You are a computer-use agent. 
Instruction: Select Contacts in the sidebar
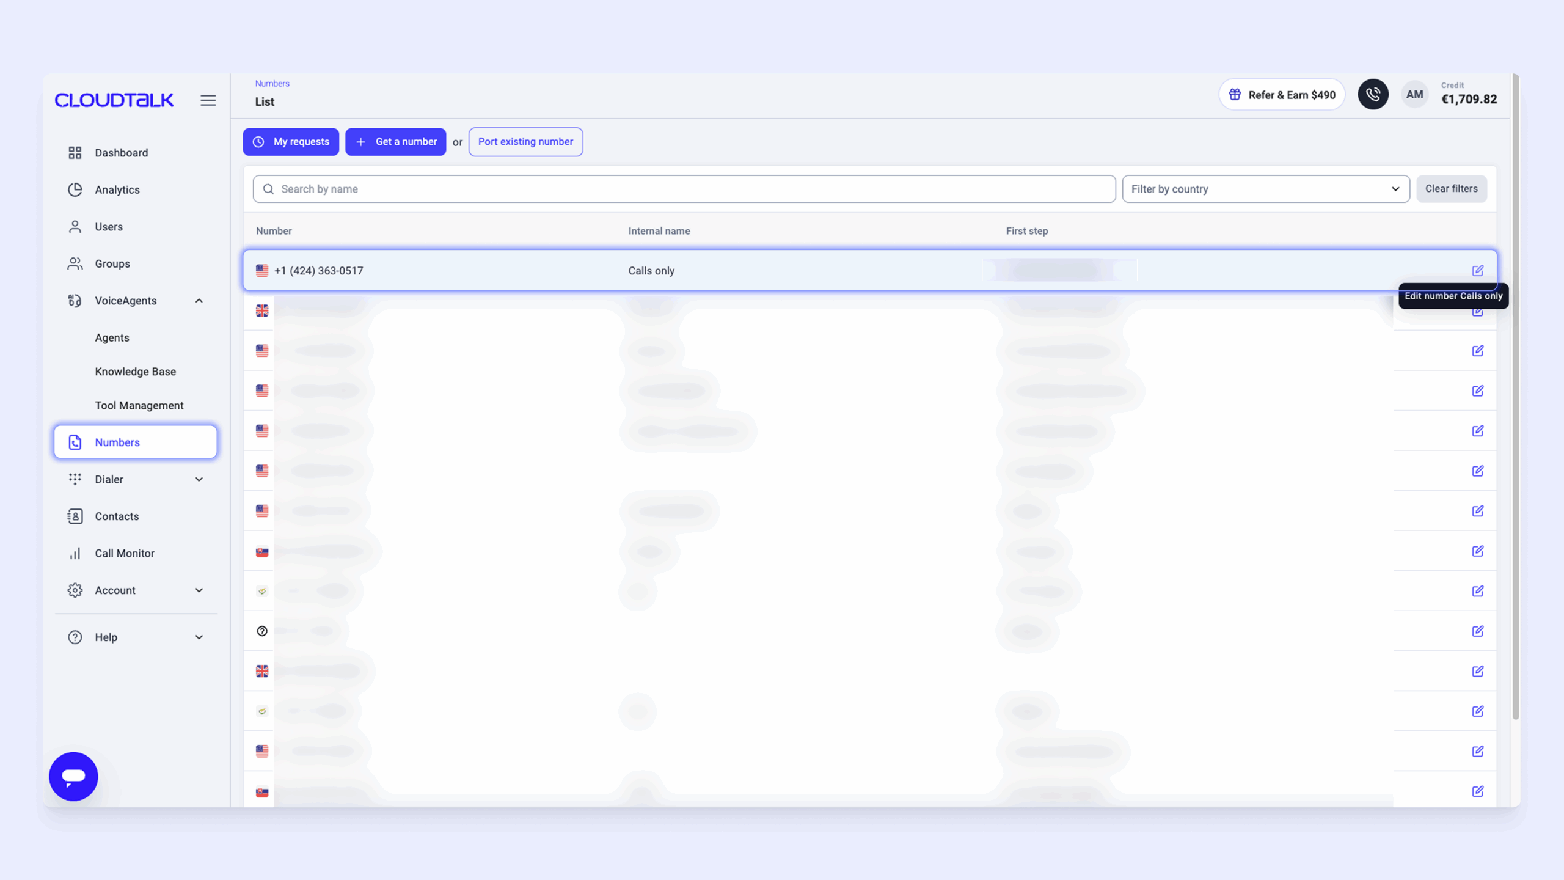tap(117, 516)
